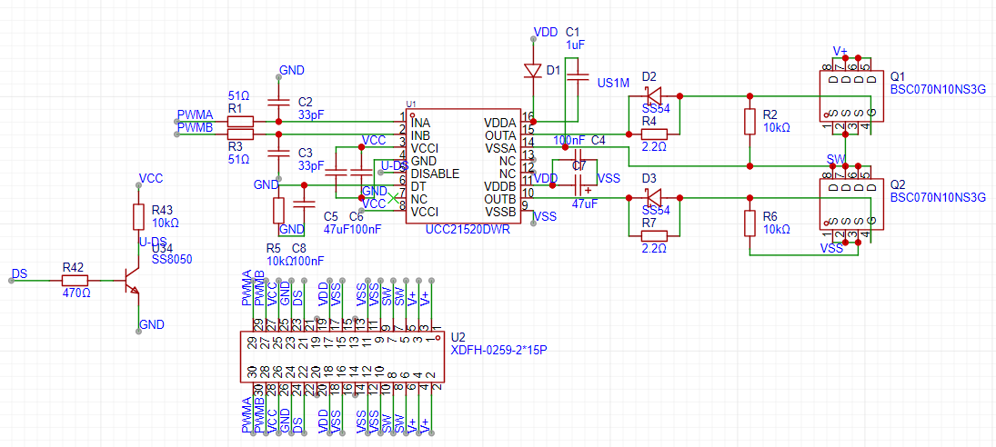The width and height of the screenshot is (996, 447).
Task: Select resistor R43 symbol under VCC
Action: click(x=138, y=216)
